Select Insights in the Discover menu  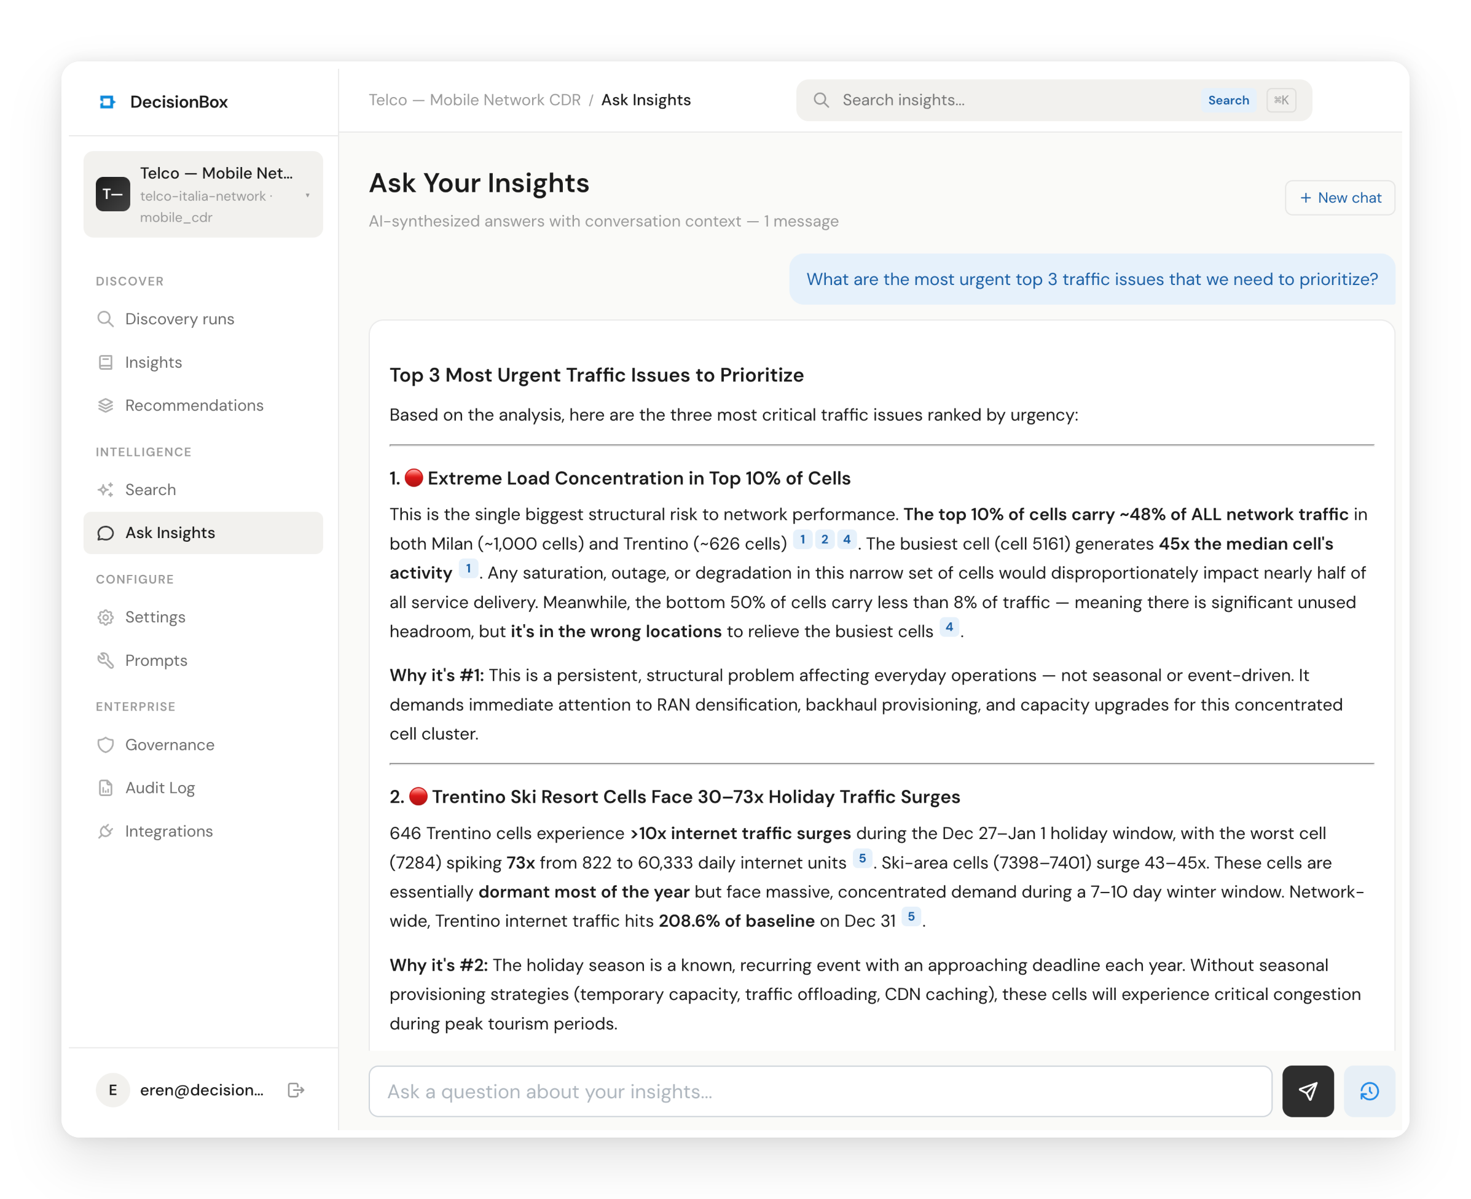pyautogui.click(x=154, y=362)
